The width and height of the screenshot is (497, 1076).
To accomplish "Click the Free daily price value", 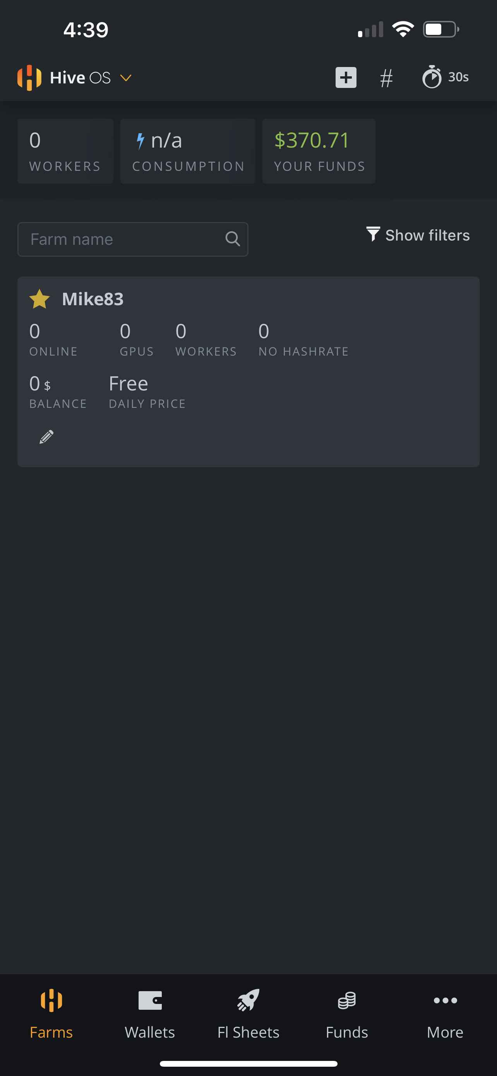I will [x=129, y=384].
